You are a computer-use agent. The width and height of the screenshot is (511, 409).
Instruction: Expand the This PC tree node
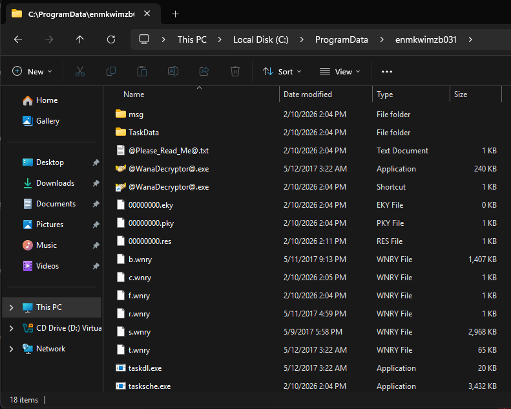[11, 307]
